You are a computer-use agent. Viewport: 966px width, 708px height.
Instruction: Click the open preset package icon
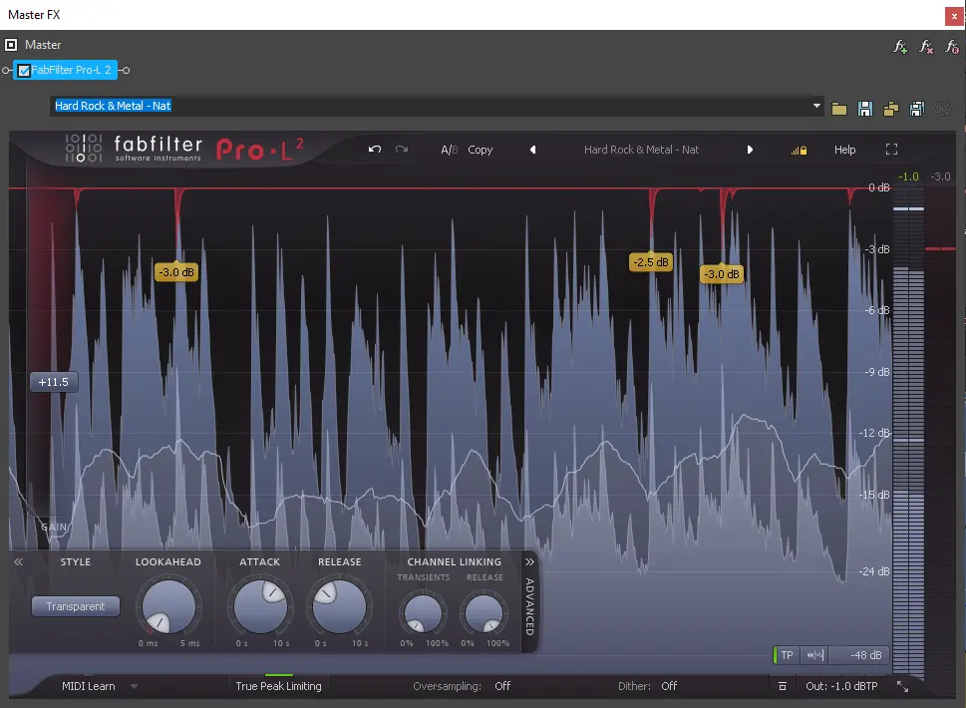pos(891,109)
